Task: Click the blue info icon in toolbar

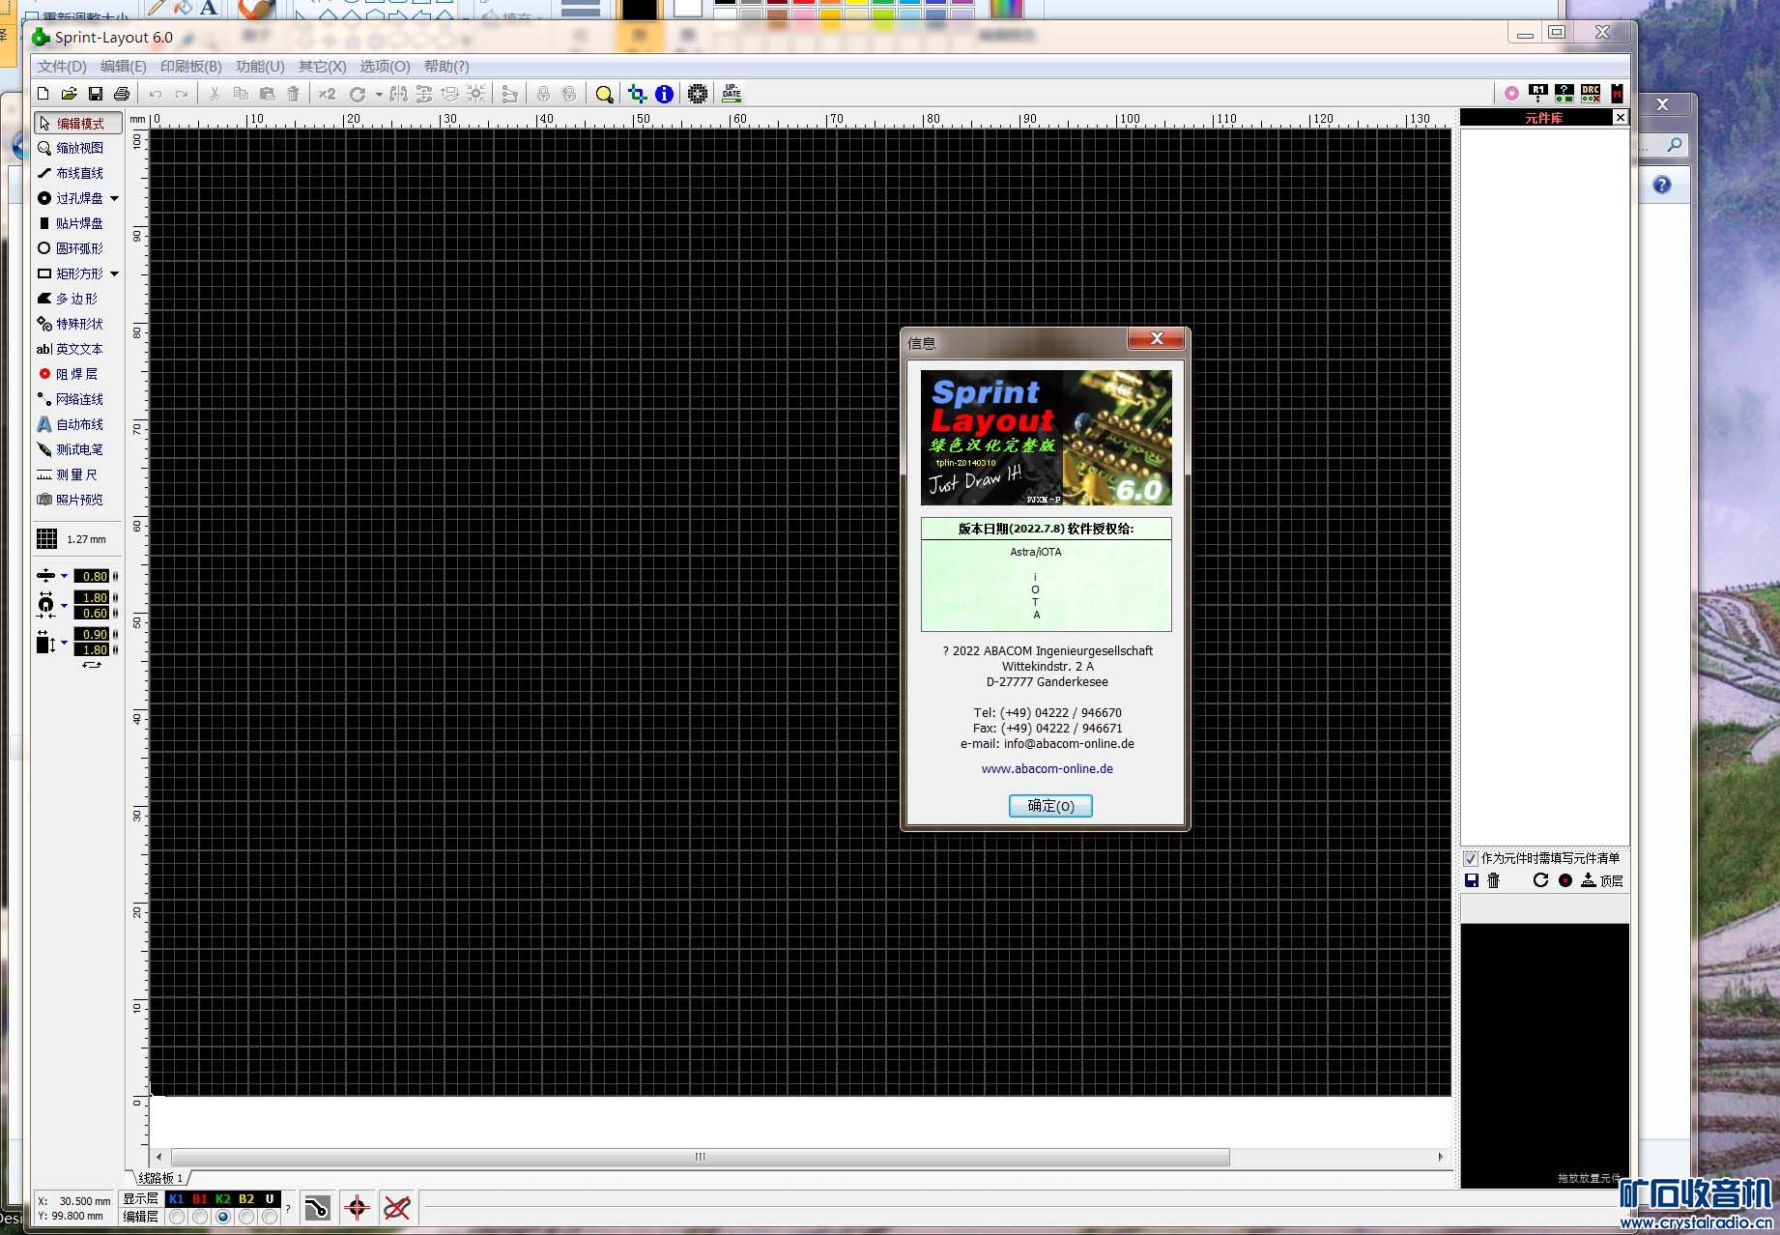Action: (x=664, y=94)
